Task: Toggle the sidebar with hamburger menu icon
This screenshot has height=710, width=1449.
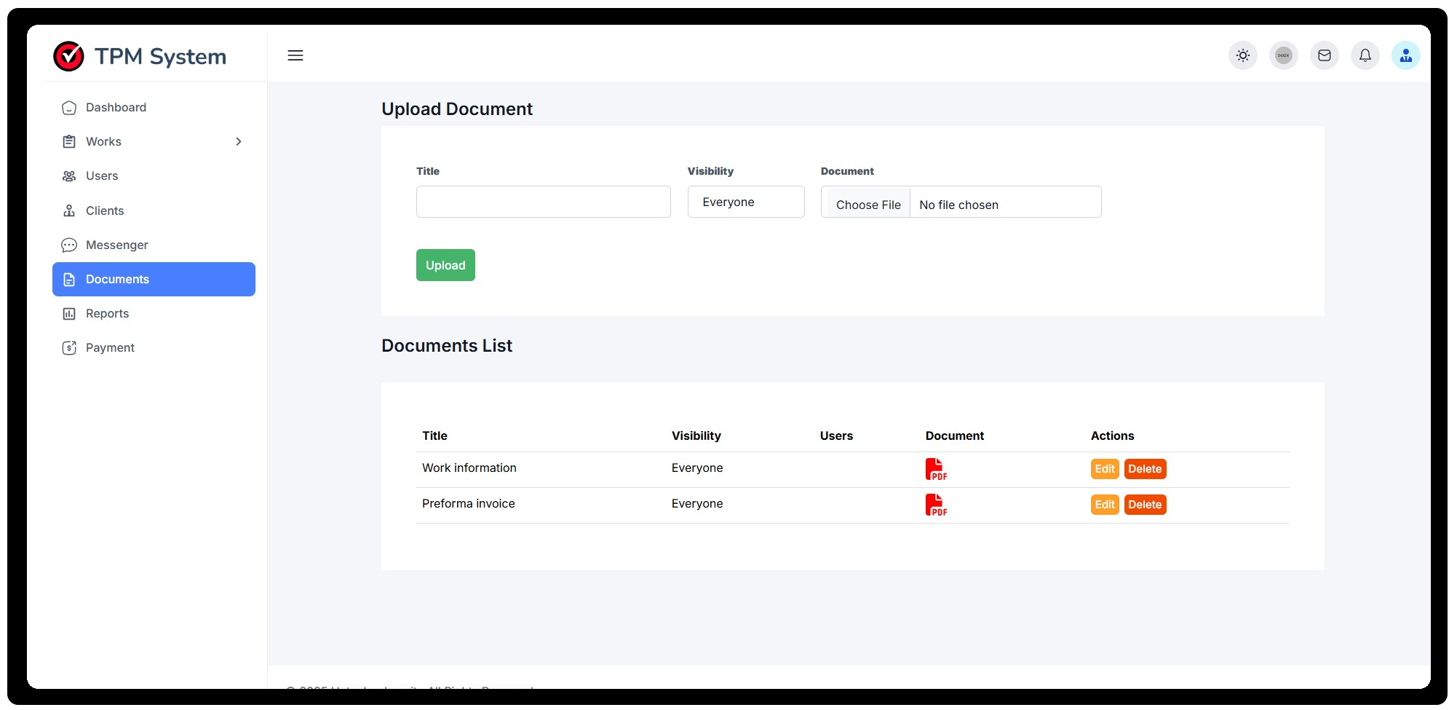Action: point(295,55)
